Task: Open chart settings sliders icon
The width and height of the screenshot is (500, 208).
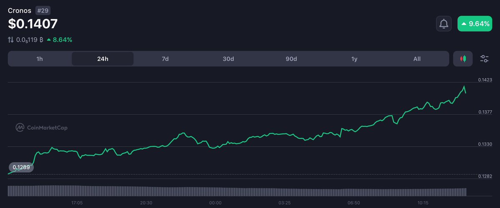Action: click(x=485, y=59)
